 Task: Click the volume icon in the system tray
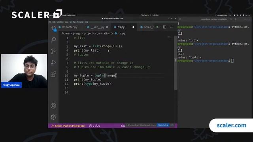pyautogui.click(x=237, y=15)
